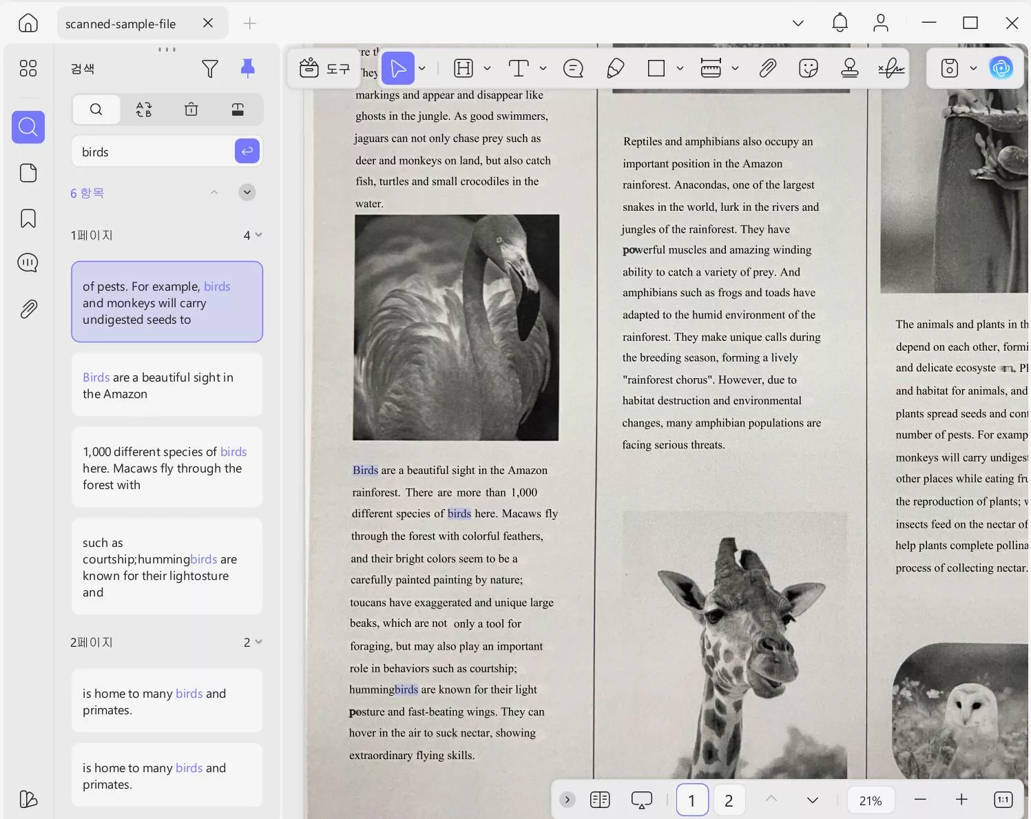Select the rectangle shape tool
This screenshot has height=819, width=1031.
pos(656,68)
